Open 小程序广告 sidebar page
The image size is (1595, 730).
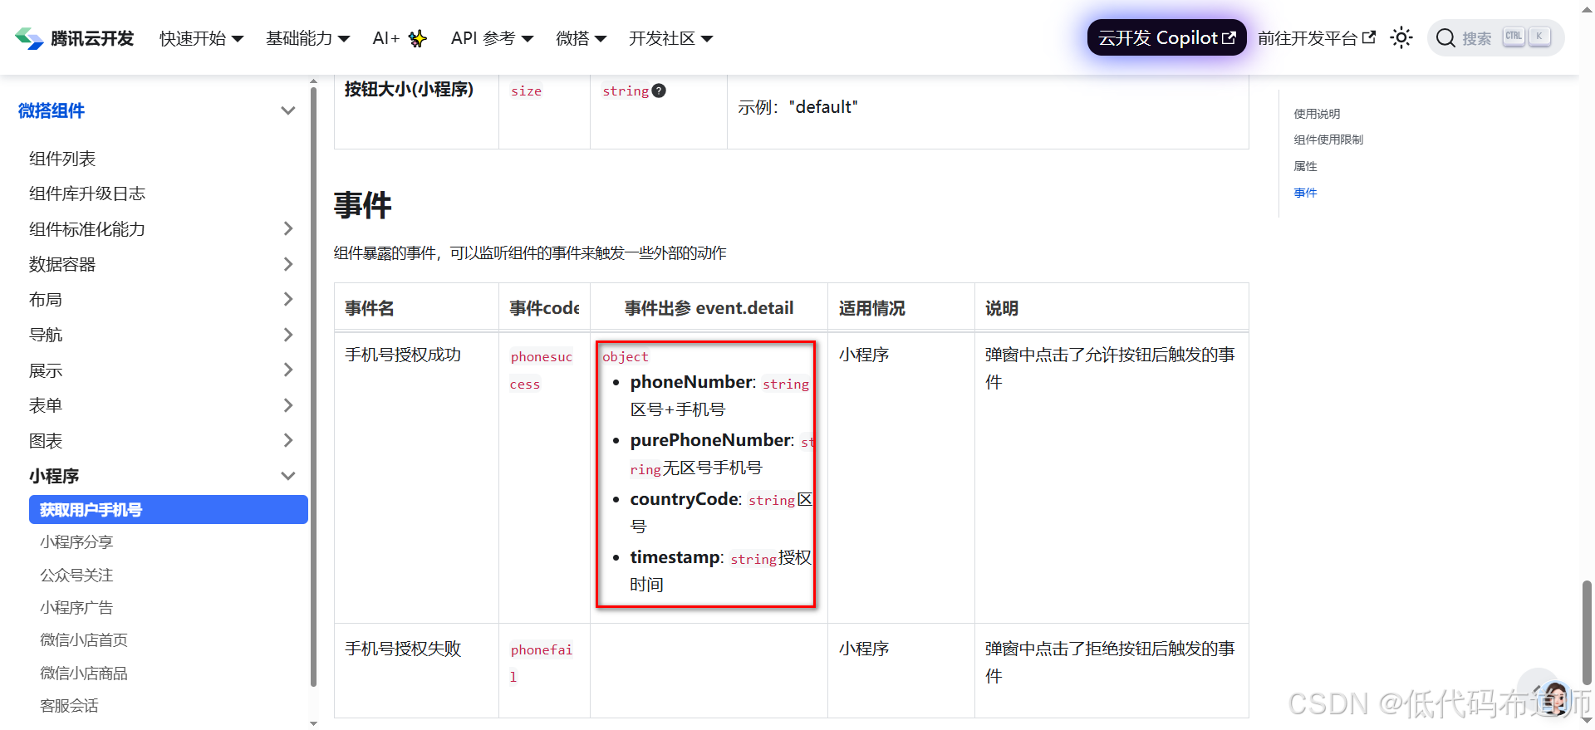pyautogui.click(x=76, y=607)
